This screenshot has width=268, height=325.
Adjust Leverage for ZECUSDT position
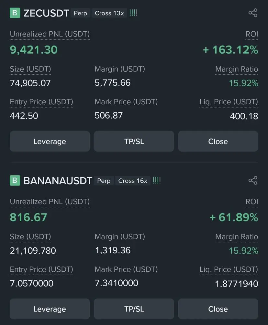50,141
